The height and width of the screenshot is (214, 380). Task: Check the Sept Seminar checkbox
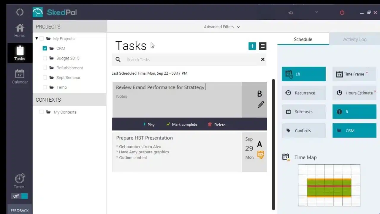coord(45,78)
